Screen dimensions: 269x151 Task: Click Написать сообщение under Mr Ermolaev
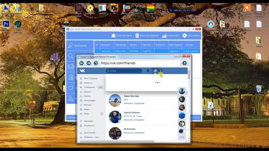[134, 133]
